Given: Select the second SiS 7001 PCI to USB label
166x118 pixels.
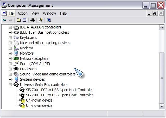Looking at the screenshot, I should click(59, 95).
